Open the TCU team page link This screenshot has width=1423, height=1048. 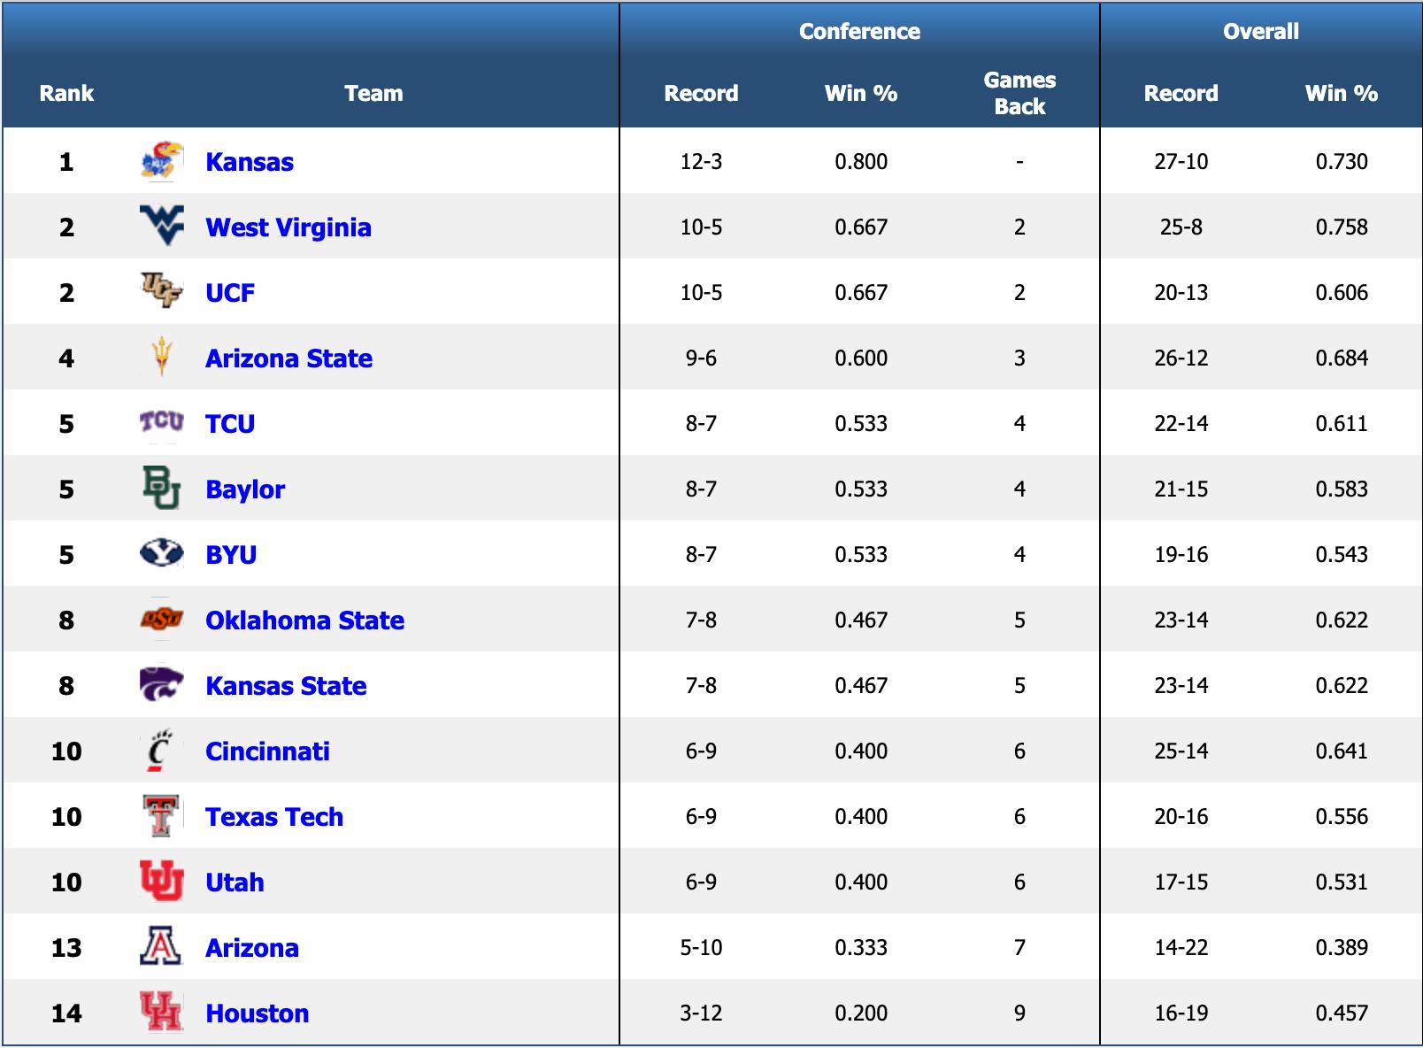click(230, 424)
